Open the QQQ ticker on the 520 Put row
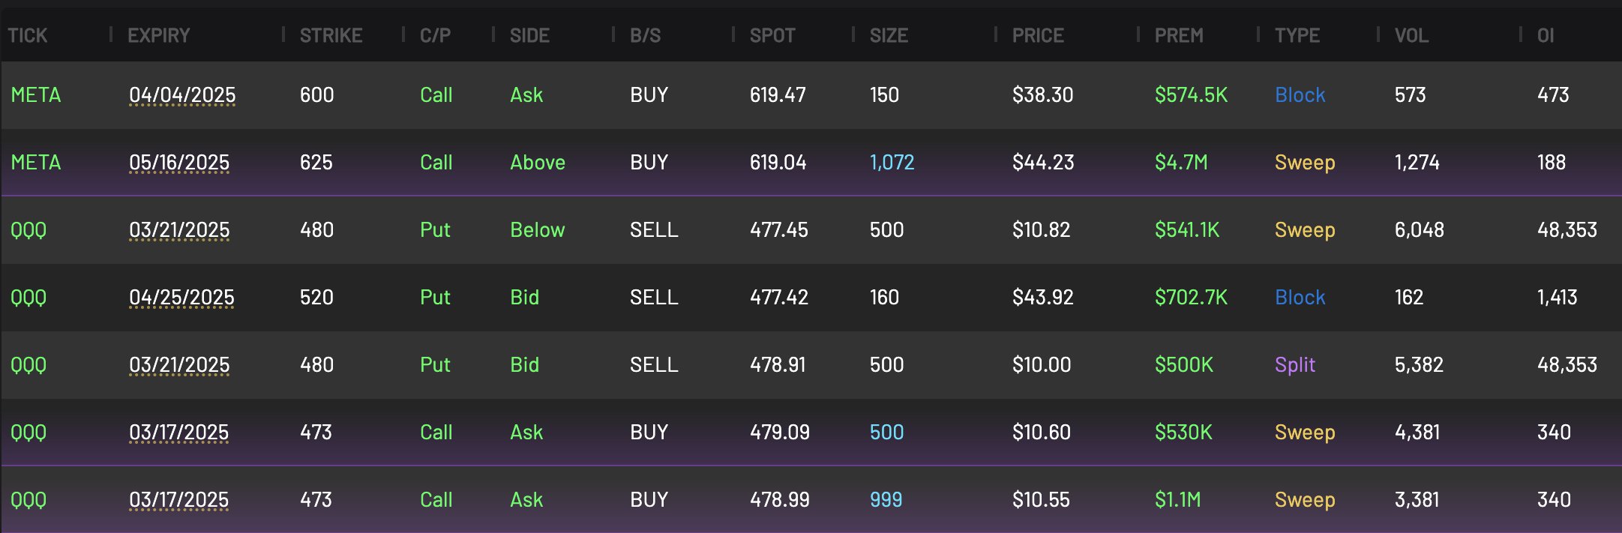Image resolution: width=1622 pixels, height=533 pixels. pyautogui.click(x=28, y=298)
